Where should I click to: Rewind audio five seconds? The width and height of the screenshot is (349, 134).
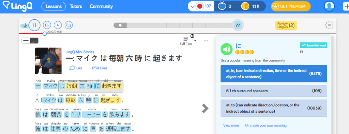(47, 25)
